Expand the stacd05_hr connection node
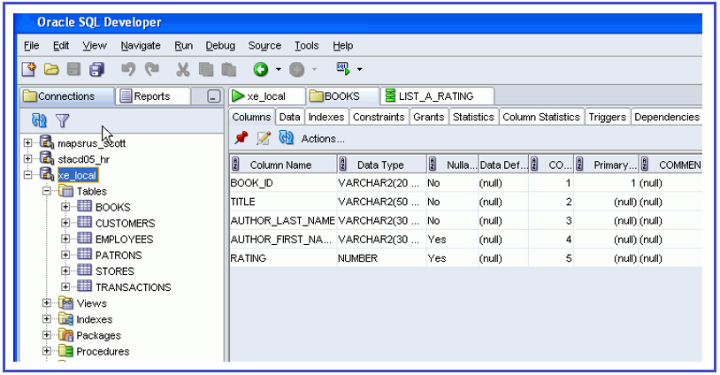This screenshot has width=720, height=375. tap(27, 159)
